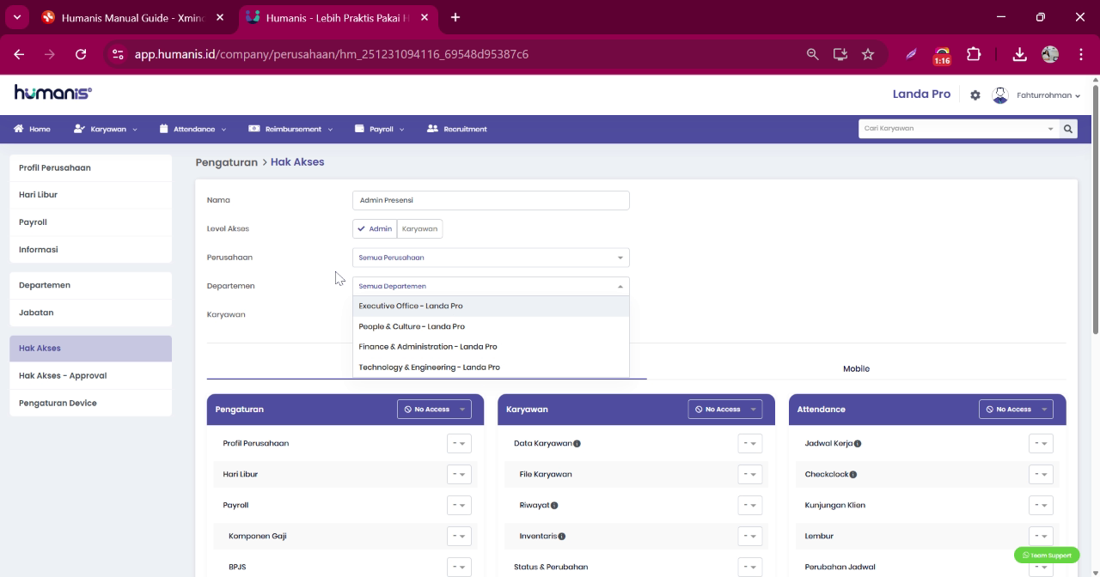Open the Pengaturan No Access dropdown
The width and height of the screenshot is (1100, 577).
(x=434, y=410)
